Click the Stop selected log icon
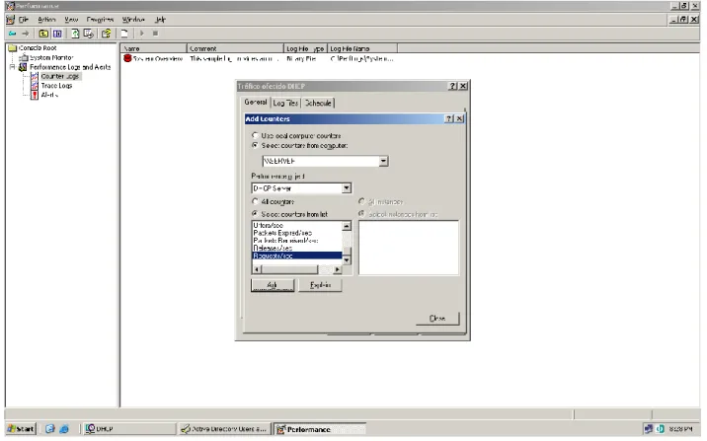 tap(155, 34)
